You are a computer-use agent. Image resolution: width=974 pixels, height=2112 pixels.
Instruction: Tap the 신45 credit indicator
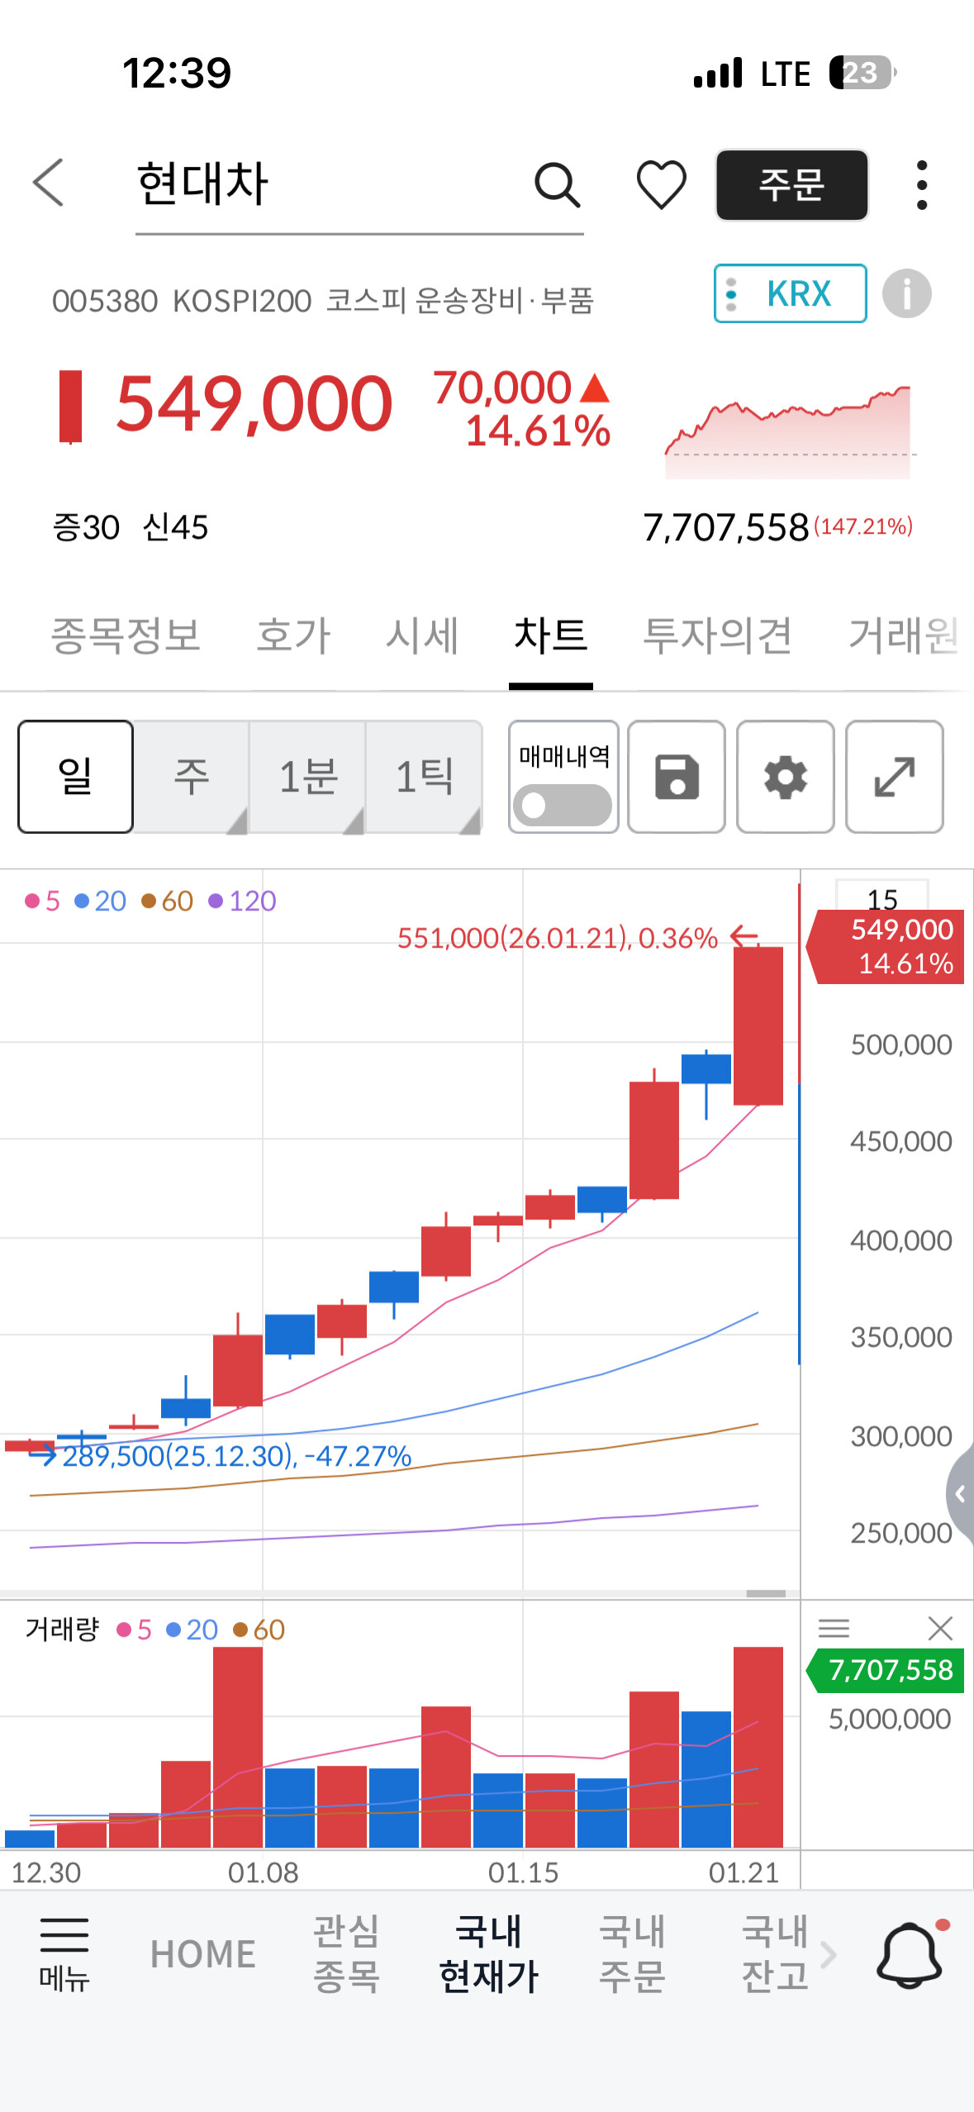click(175, 527)
